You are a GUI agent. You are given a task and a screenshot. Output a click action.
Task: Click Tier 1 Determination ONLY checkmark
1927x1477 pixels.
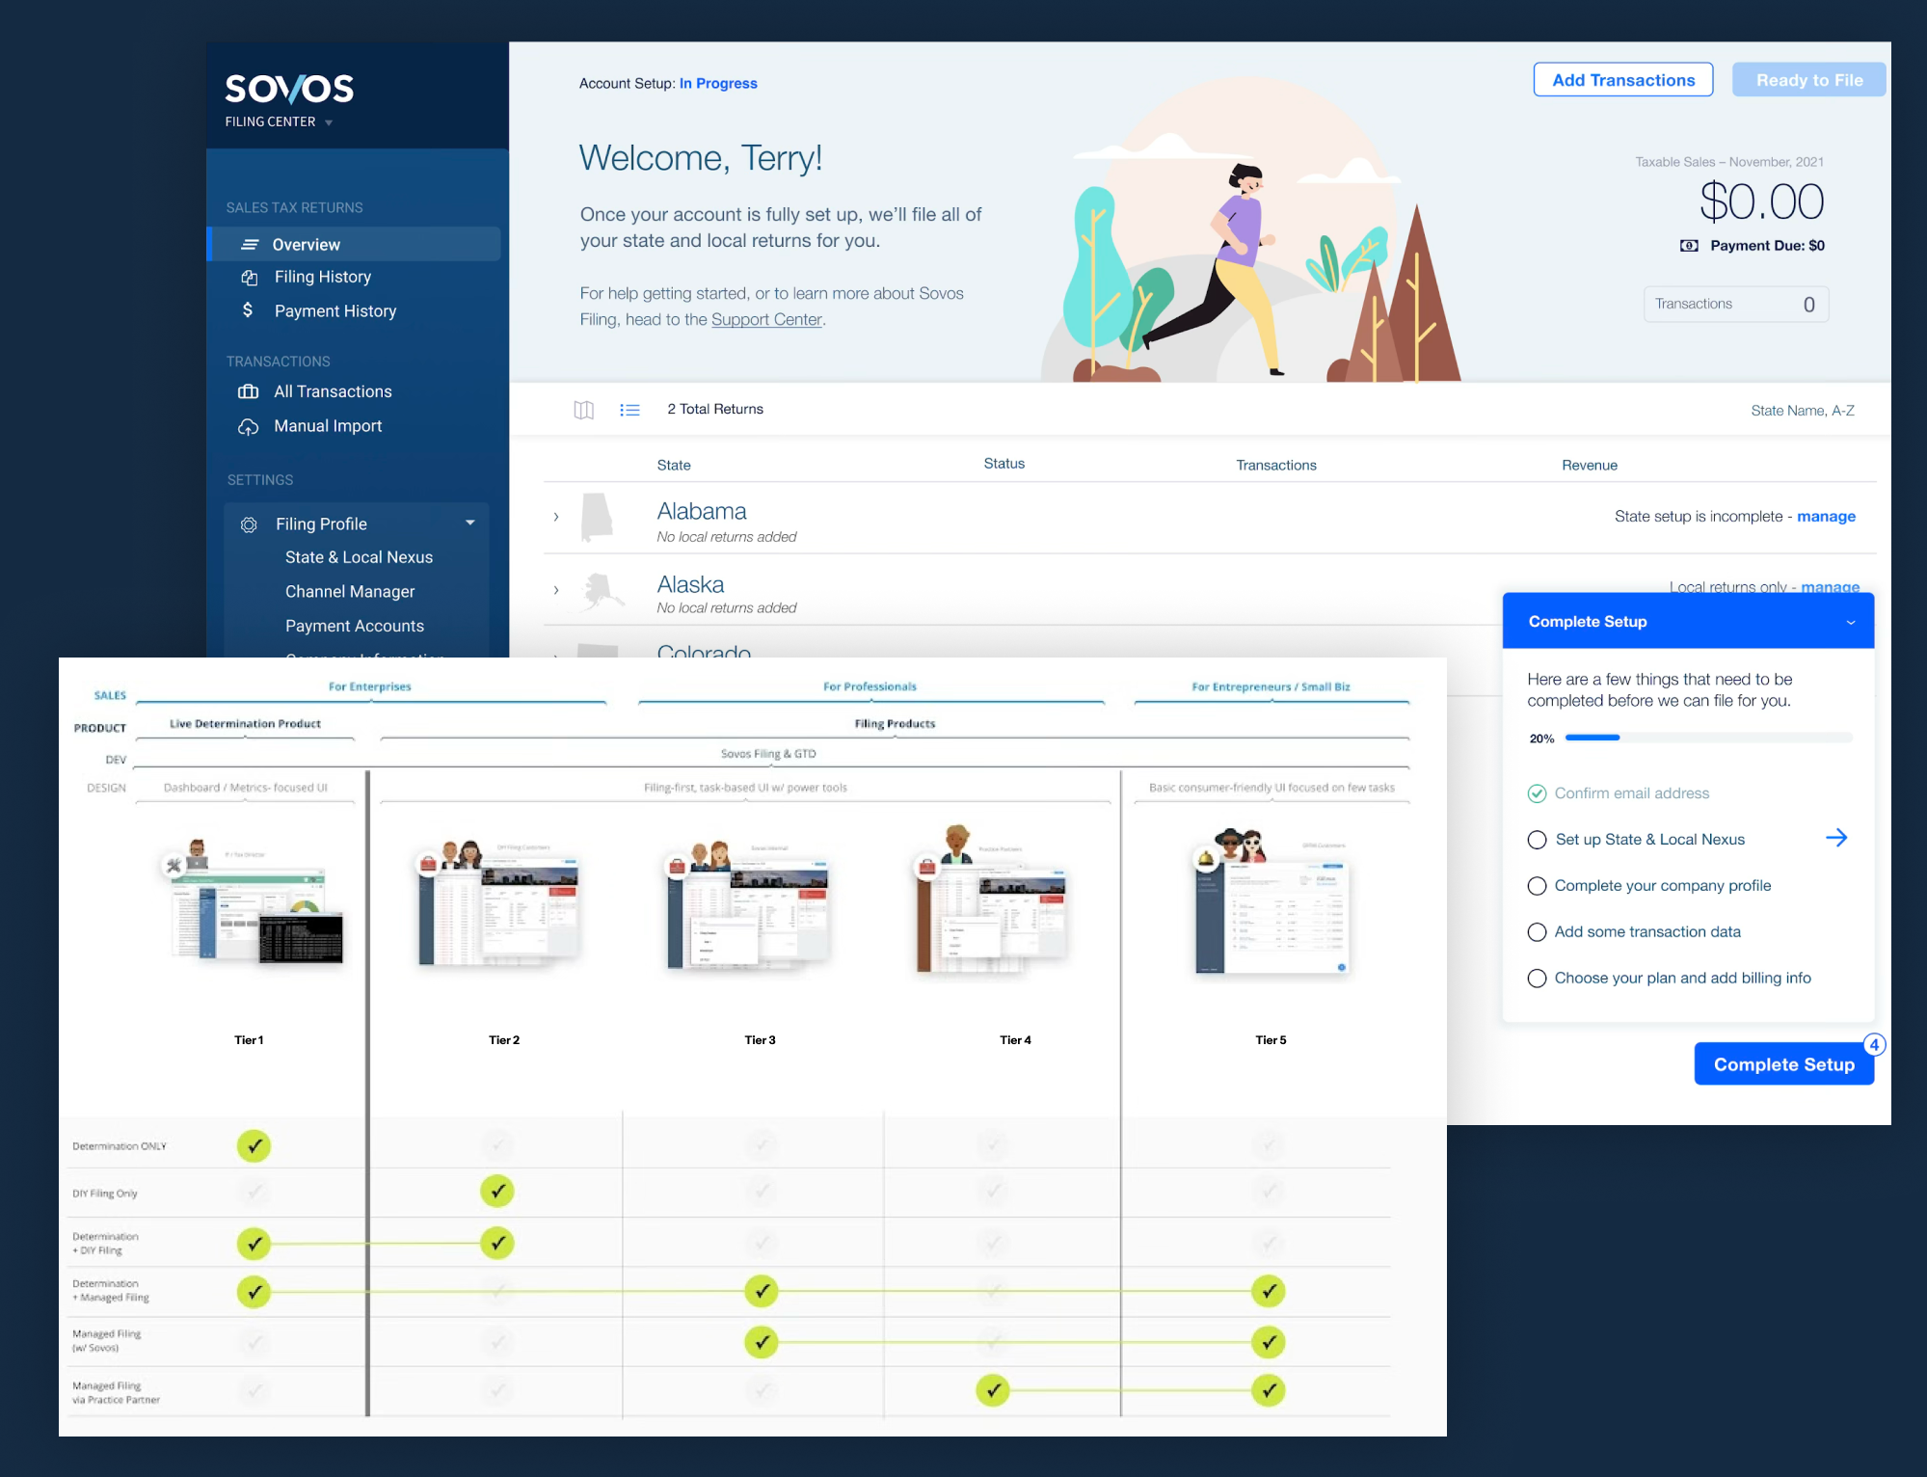pyautogui.click(x=254, y=1145)
